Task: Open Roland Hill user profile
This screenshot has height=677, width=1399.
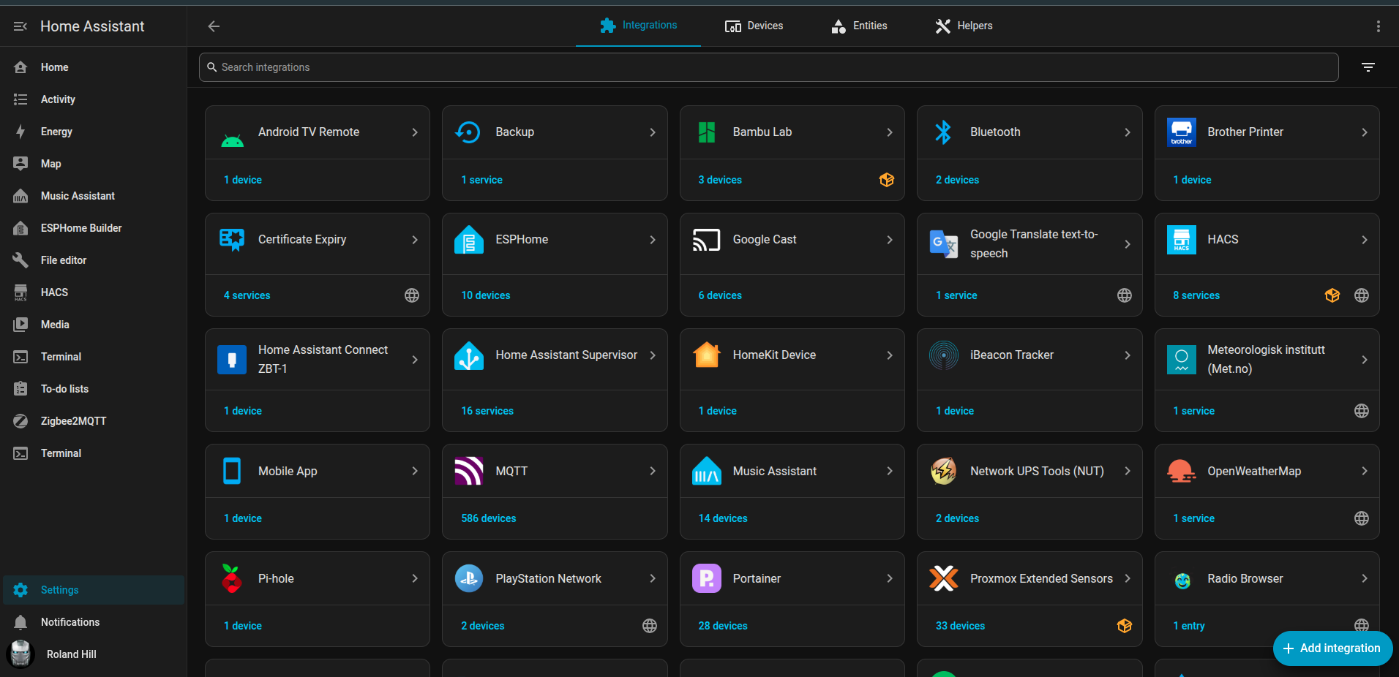Action: (x=94, y=654)
